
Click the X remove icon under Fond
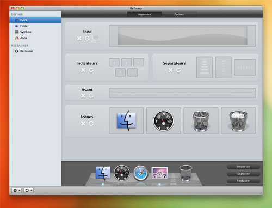coord(79,39)
